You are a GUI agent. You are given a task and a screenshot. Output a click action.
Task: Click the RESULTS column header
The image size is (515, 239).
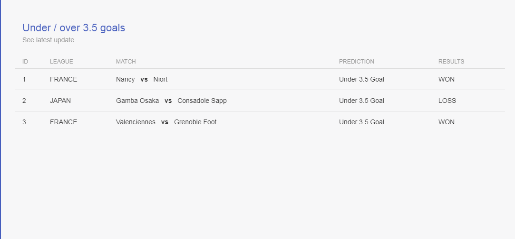[x=451, y=62]
